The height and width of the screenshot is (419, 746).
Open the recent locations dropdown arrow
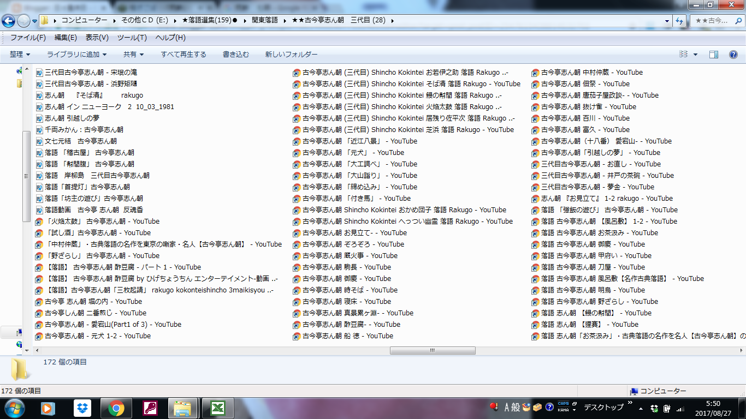coord(34,21)
